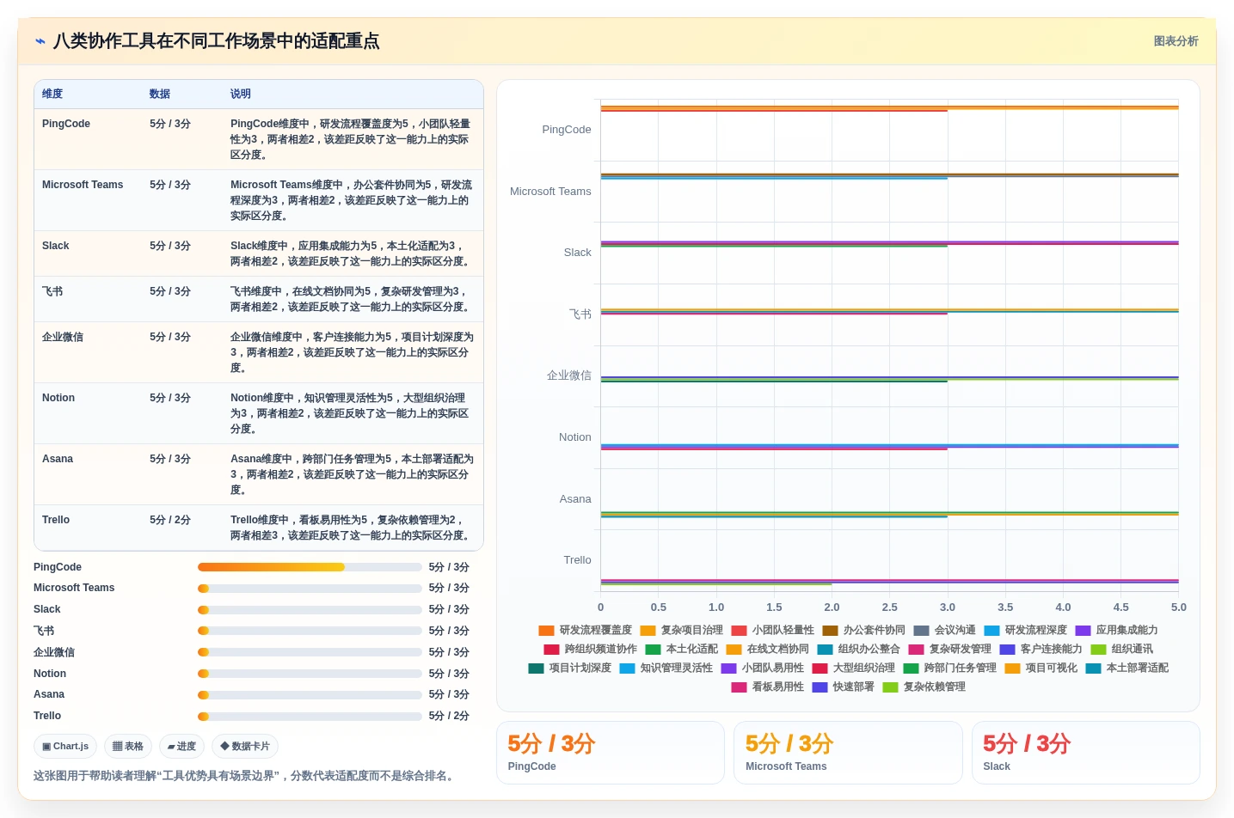Screen dimensions: 1234x818
Task: Toggle 小团队易用性 legend item
Action: 762,668
